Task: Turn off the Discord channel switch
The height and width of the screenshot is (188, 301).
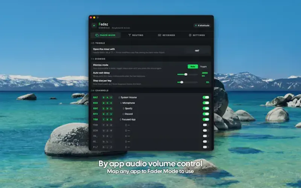Action: [206, 114]
